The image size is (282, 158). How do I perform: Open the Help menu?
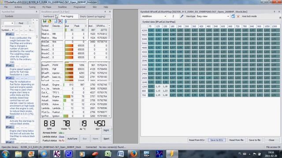point(106,7)
